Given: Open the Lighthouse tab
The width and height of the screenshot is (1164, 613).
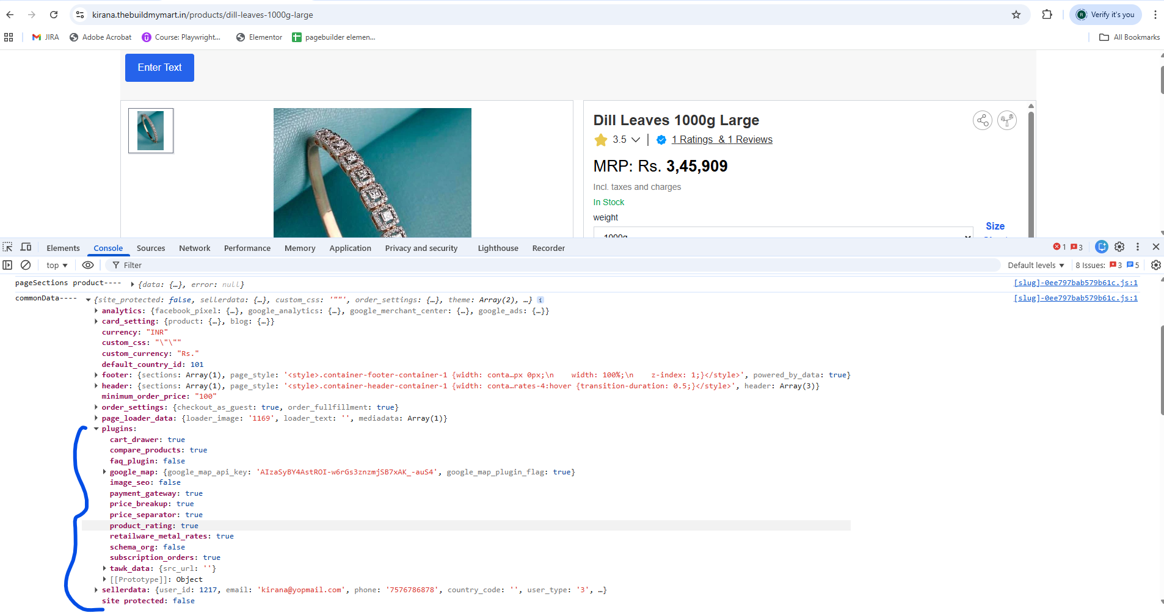Looking at the screenshot, I should (x=498, y=248).
